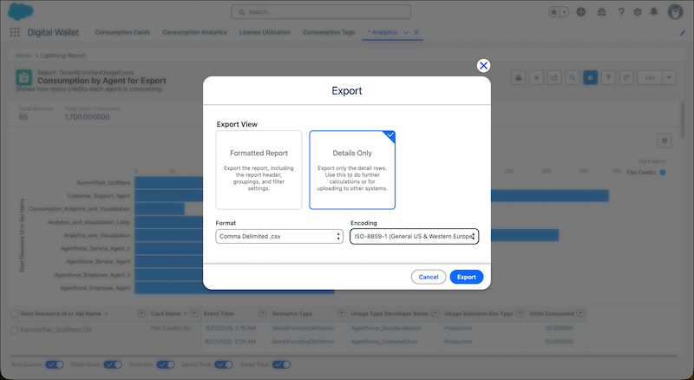694x380 pixels.
Task: Click the report type icon beside the title
Action: point(24,77)
